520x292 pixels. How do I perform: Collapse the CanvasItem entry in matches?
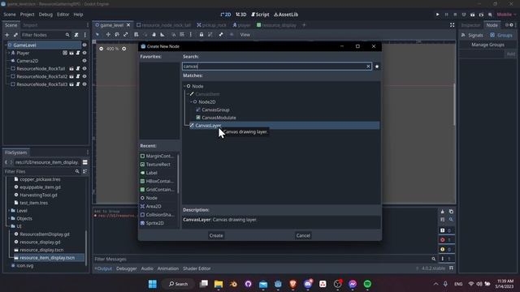click(x=188, y=94)
